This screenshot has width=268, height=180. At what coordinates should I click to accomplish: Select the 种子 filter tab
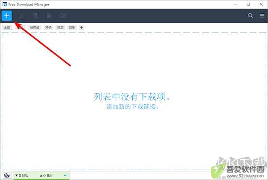pos(48,28)
